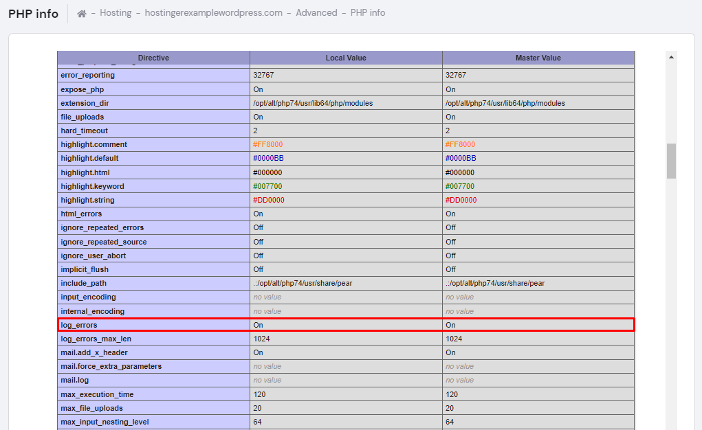
Task: Click the max_execution_time local value of 120
Action: pos(259,394)
